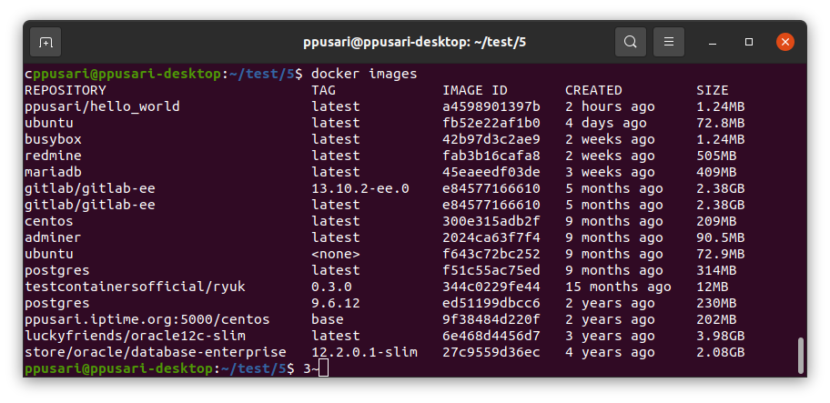Screen dimensions: 830x403
Task: Click the '4 days ago' created value
Action: 605,123
